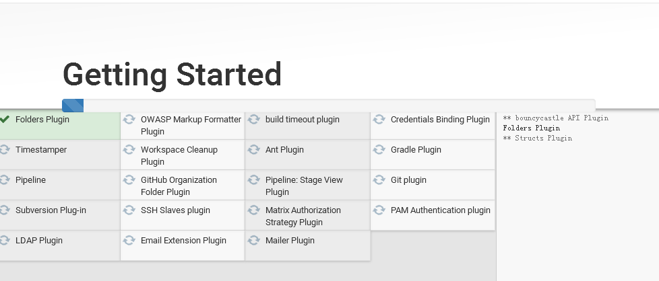Click the bold Folders Plugin log entry
The image size is (659, 281).
tap(531, 128)
